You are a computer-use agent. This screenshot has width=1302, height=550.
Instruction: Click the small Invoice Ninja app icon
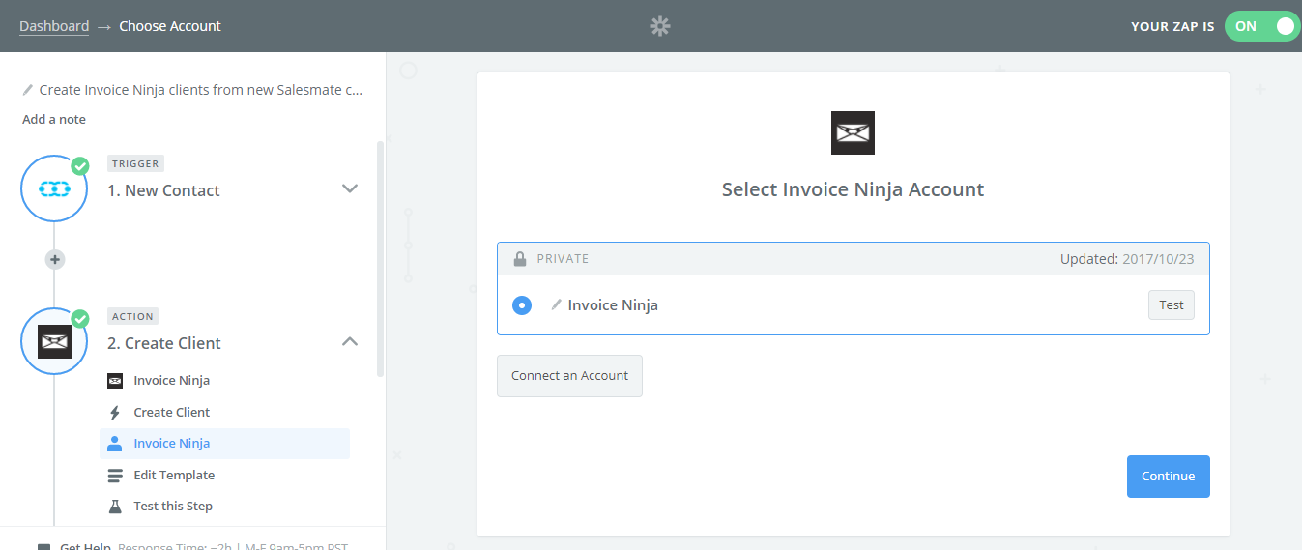(115, 381)
